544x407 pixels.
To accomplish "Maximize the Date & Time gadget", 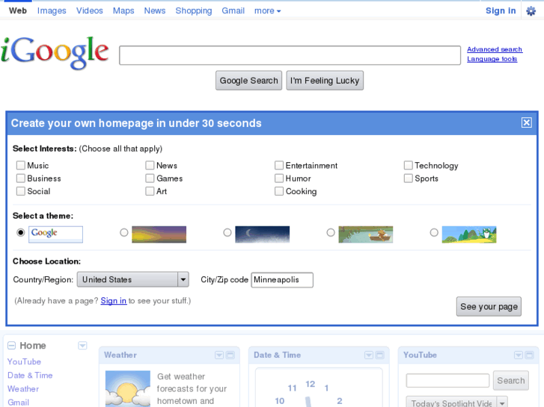I will (x=380, y=355).
